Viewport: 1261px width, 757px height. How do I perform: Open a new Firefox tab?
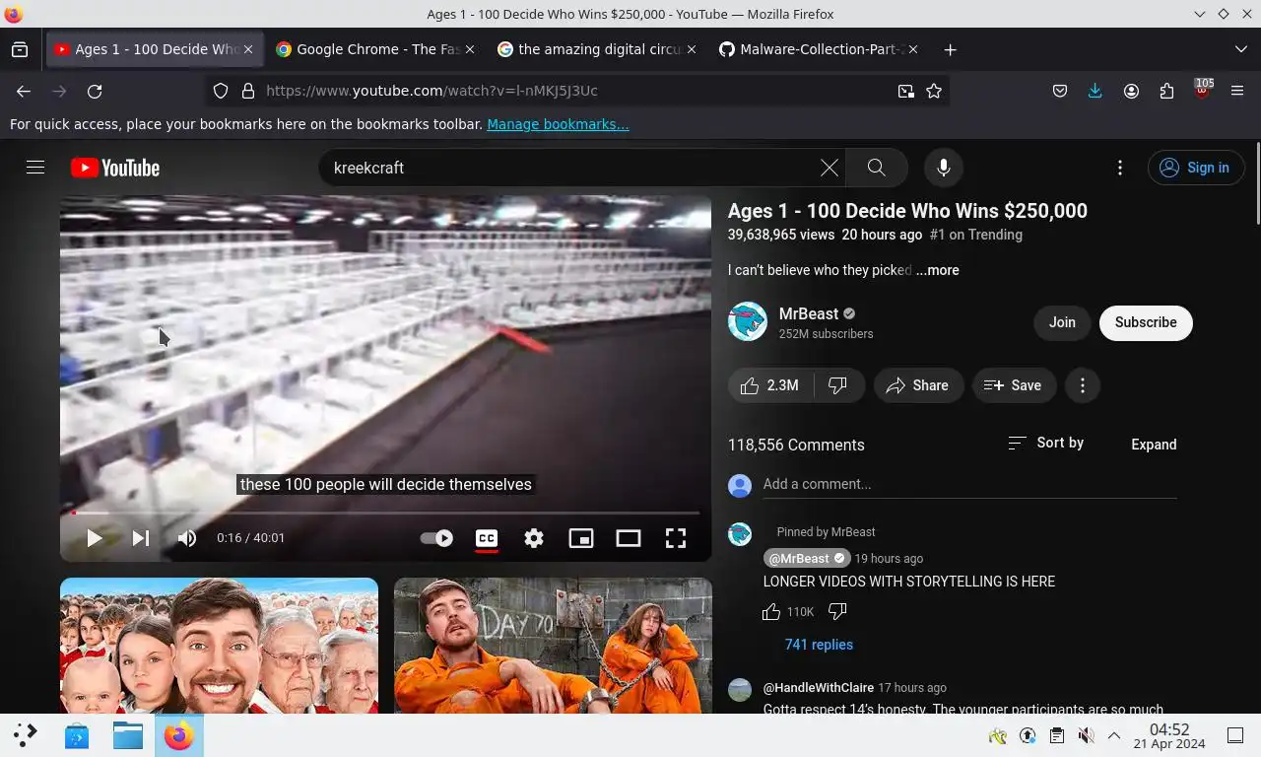point(950,49)
